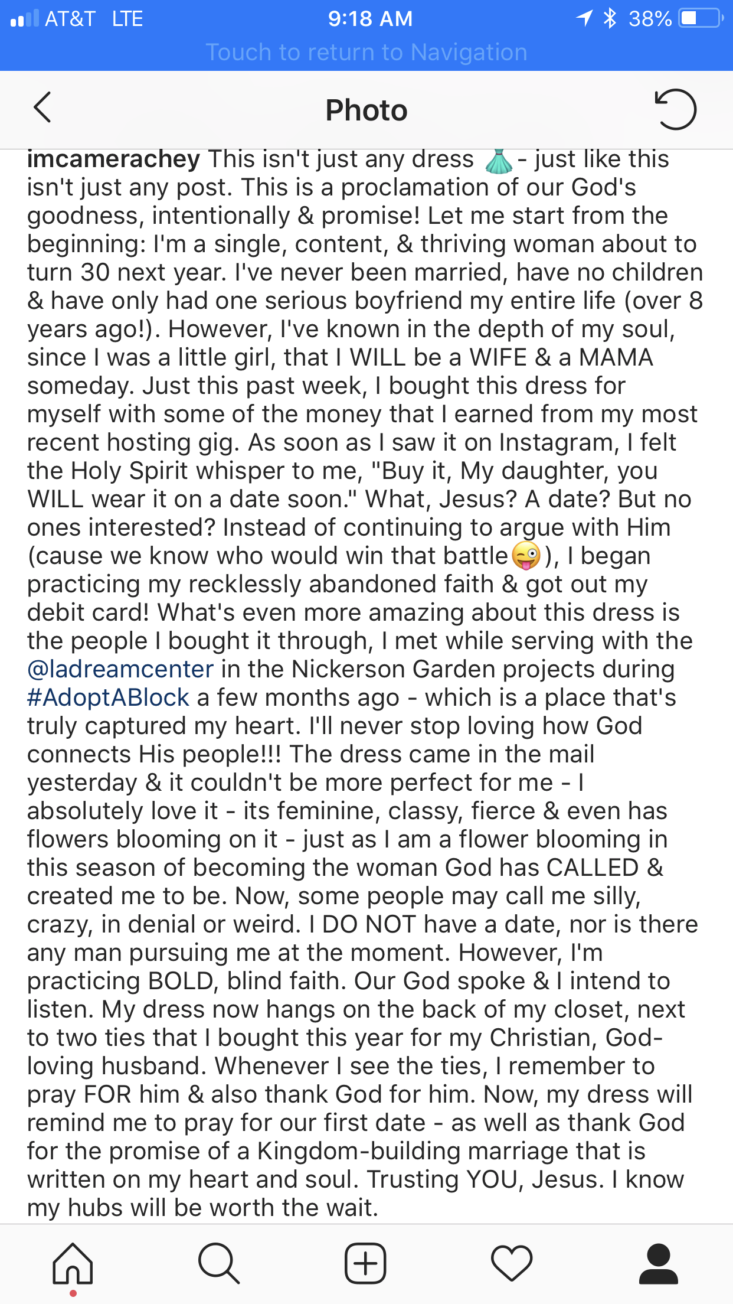The height and width of the screenshot is (1304, 733).
Task: Tap the refresh icon in the header
Action: (x=676, y=109)
